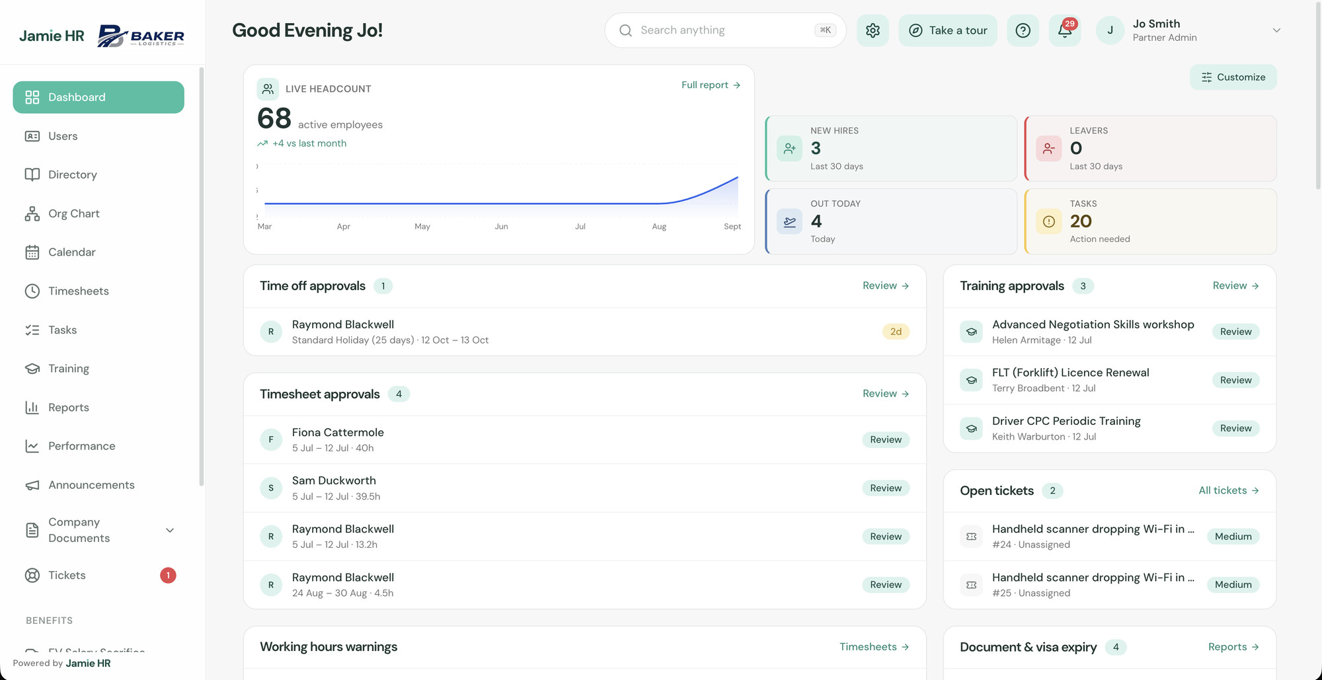Go to the Dashboard sidebar item

tap(98, 97)
